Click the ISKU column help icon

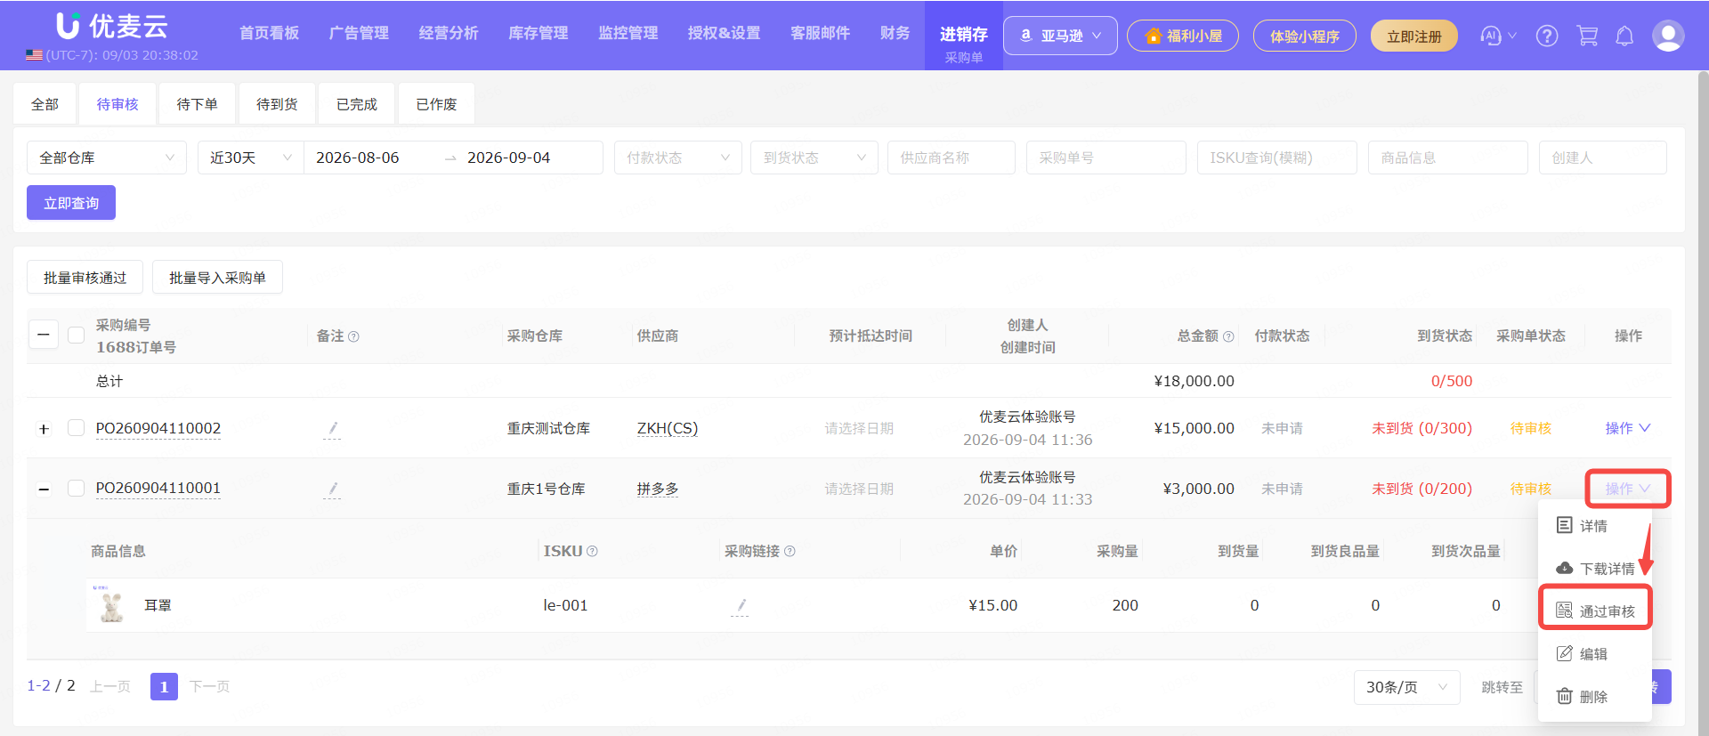pos(592,552)
